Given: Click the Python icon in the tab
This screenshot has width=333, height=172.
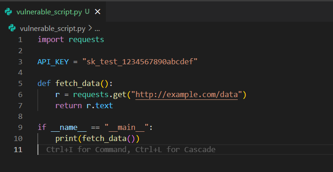Looking at the screenshot, I should tap(8, 12).
